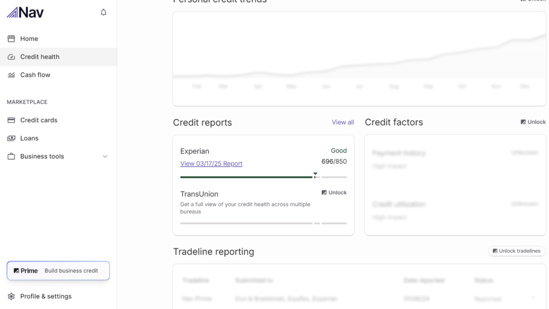This screenshot has width=549, height=309.
Task: Click the Prime Build business credit banner
Action: tap(58, 271)
